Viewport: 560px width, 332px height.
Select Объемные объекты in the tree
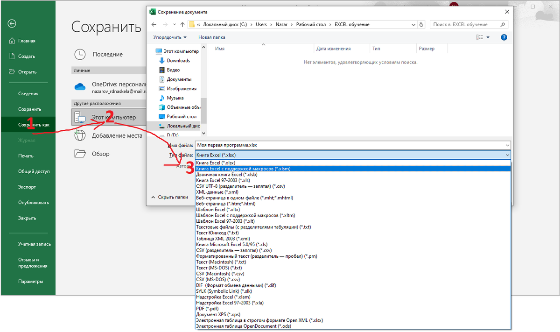(179, 107)
